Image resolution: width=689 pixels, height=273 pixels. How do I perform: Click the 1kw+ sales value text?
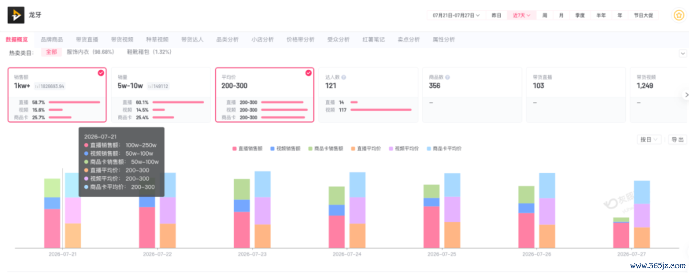click(22, 86)
